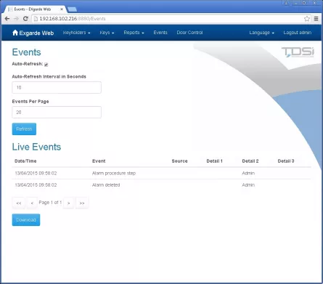Screen dimensions: 323x284
Task: Click the Source column header
Action: (x=179, y=161)
